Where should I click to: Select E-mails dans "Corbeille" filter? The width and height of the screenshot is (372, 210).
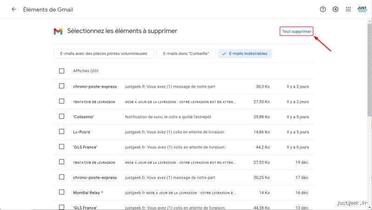pyautogui.click(x=186, y=54)
